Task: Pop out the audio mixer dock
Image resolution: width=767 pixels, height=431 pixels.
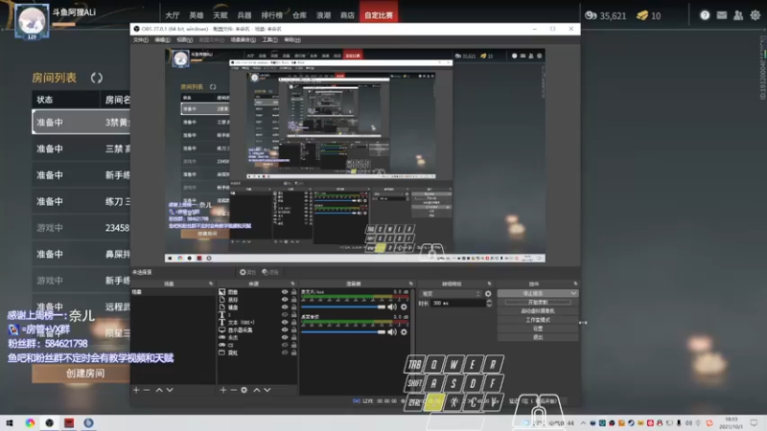Action: (410, 284)
